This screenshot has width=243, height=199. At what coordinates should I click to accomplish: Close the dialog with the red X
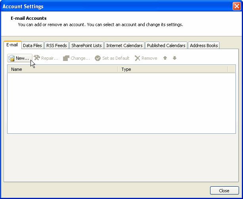tap(236, 6)
